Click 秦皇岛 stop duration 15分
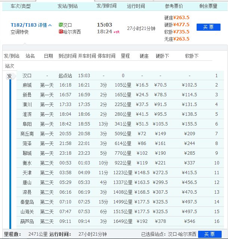 (x=104, y=202)
